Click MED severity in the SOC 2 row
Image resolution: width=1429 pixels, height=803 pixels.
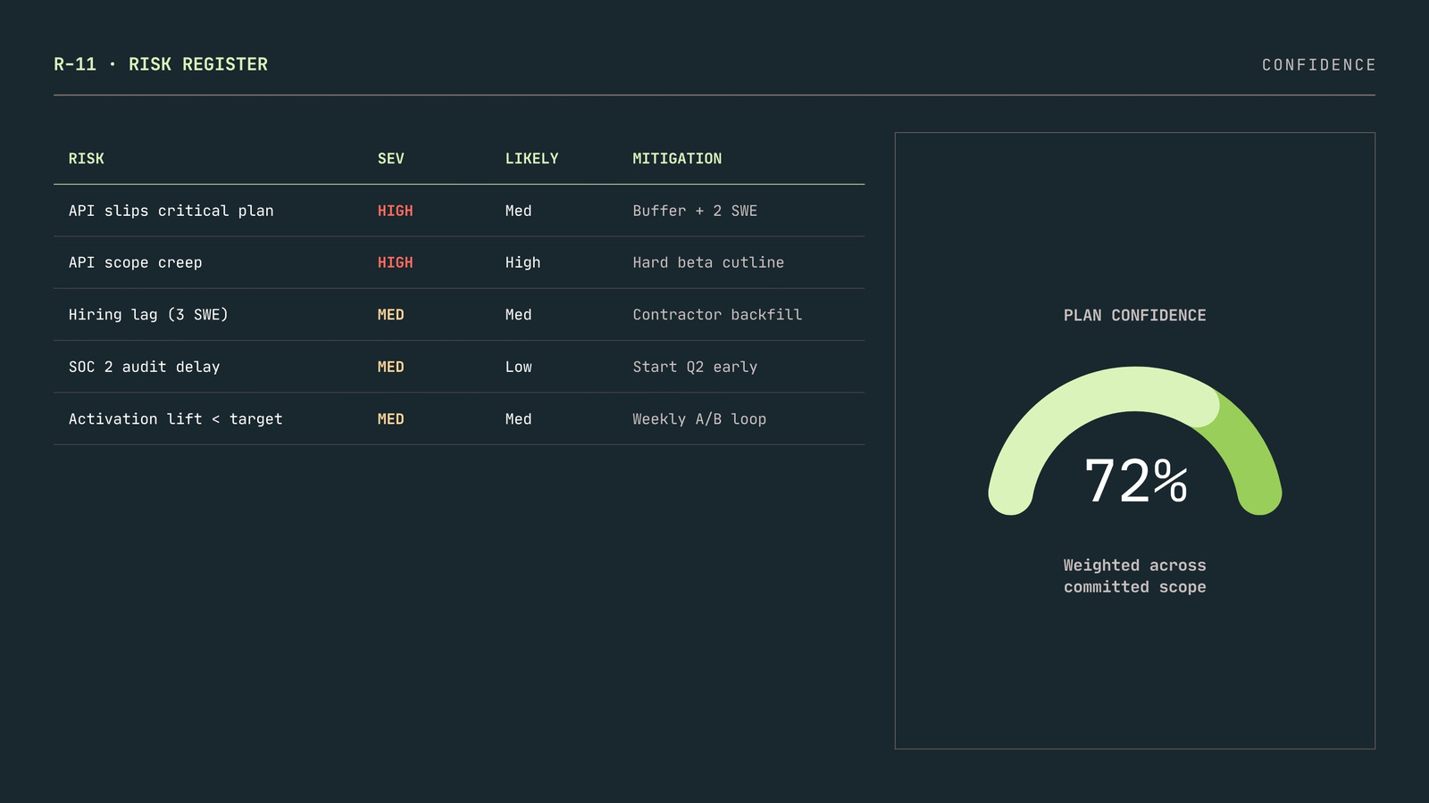click(x=390, y=367)
